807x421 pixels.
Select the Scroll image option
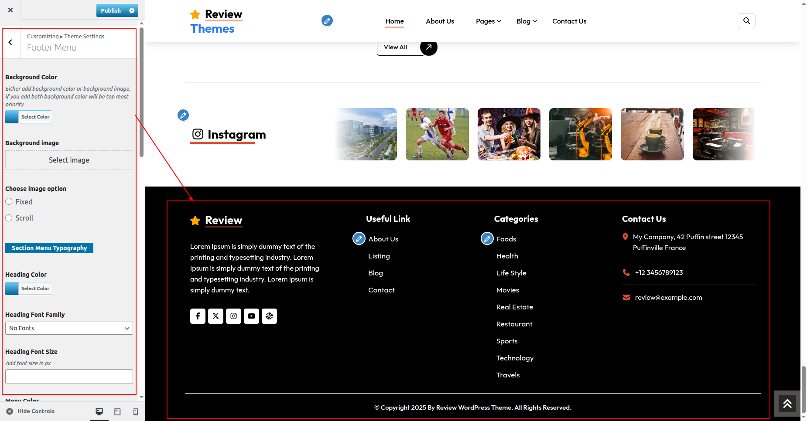coord(9,218)
